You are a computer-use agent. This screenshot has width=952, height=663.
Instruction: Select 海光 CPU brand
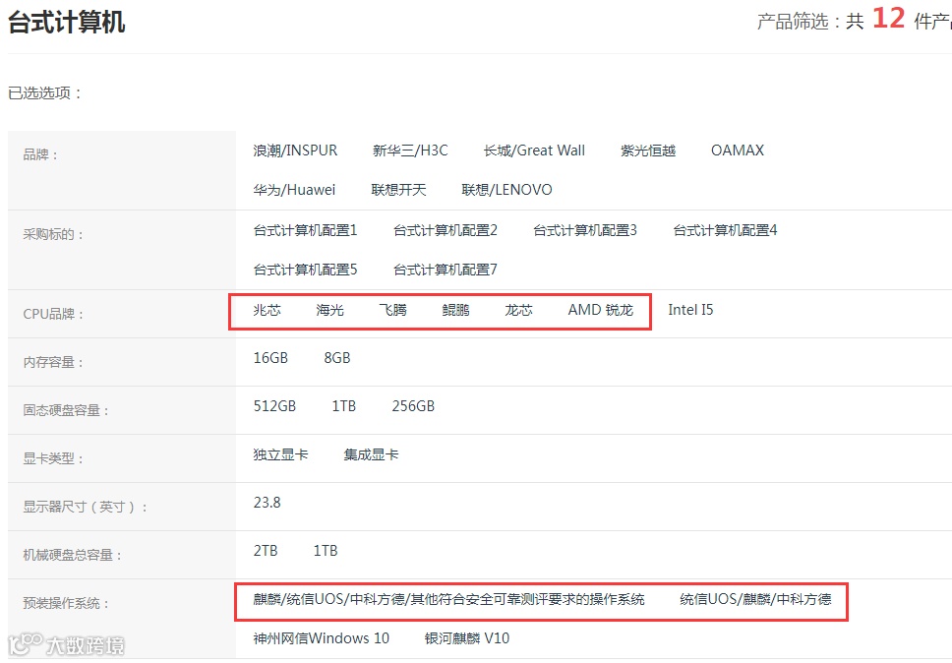330,310
